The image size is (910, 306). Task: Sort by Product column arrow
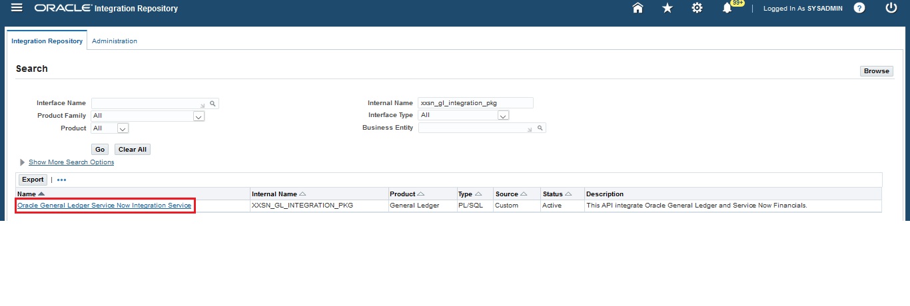click(421, 194)
